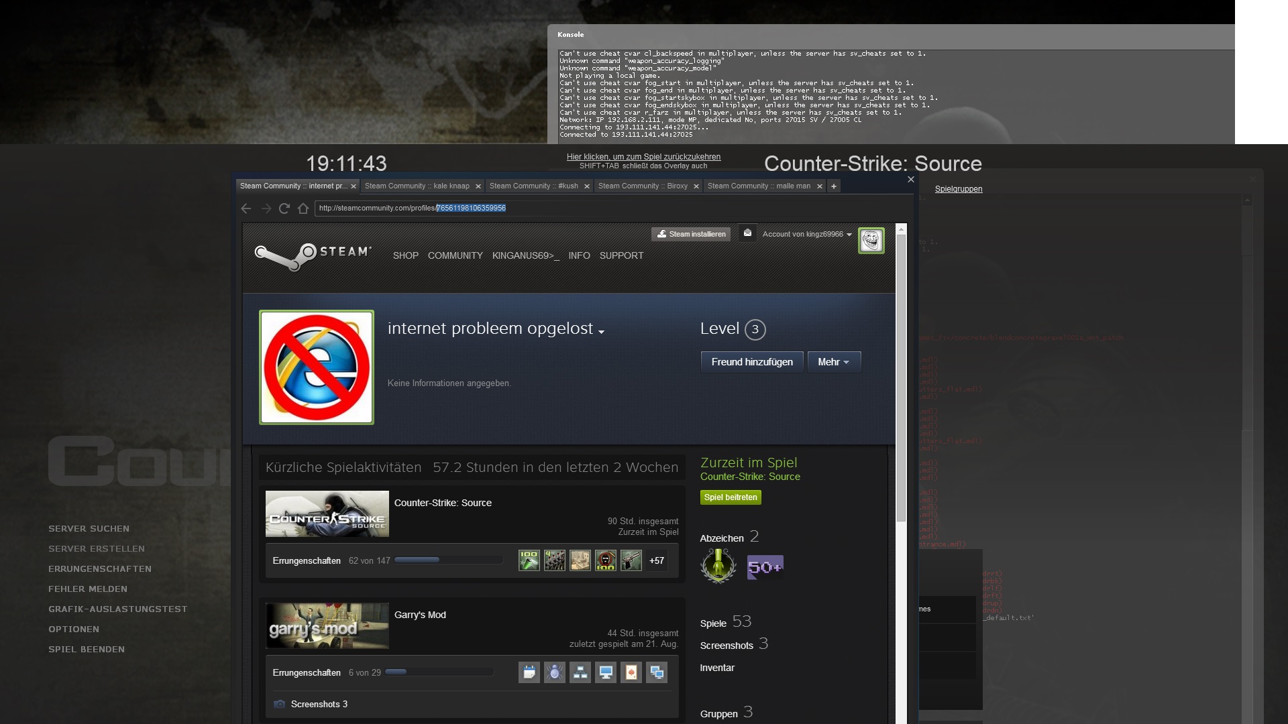This screenshot has width=1288, height=724.
Task: Open the Steam inbox envelope icon
Action: (747, 233)
